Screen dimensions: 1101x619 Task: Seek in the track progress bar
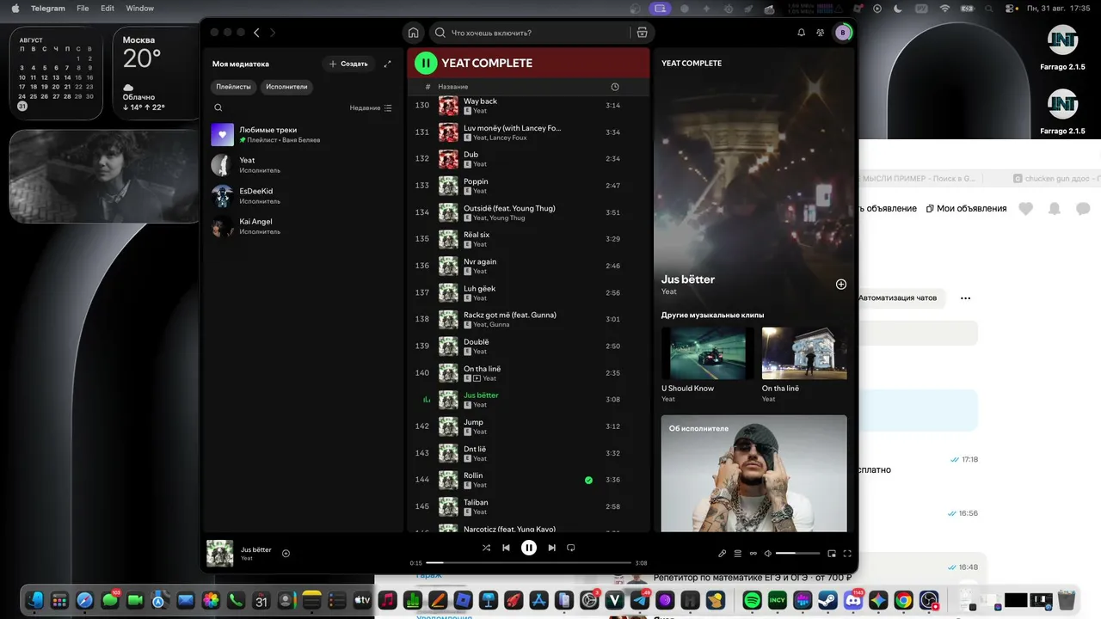point(529,563)
